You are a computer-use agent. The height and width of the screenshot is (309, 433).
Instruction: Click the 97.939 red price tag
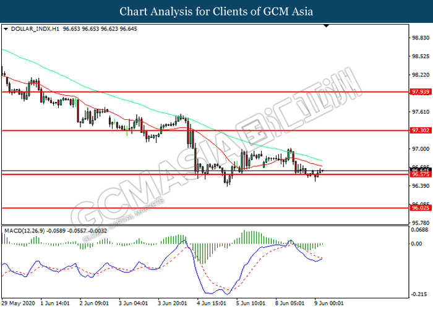[x=420, y=92]
